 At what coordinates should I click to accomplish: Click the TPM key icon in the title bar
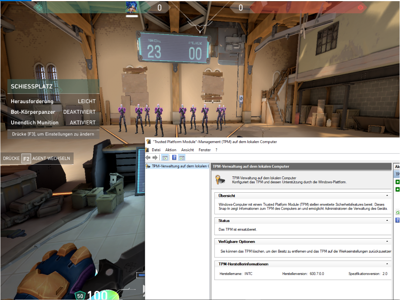pos(148,142)
